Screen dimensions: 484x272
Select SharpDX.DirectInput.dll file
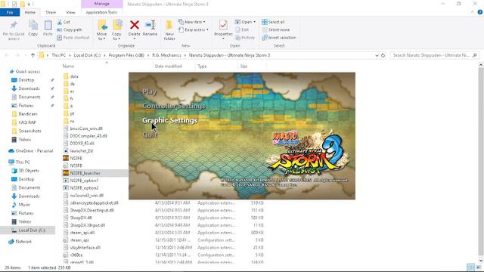[x=92, y=210]
